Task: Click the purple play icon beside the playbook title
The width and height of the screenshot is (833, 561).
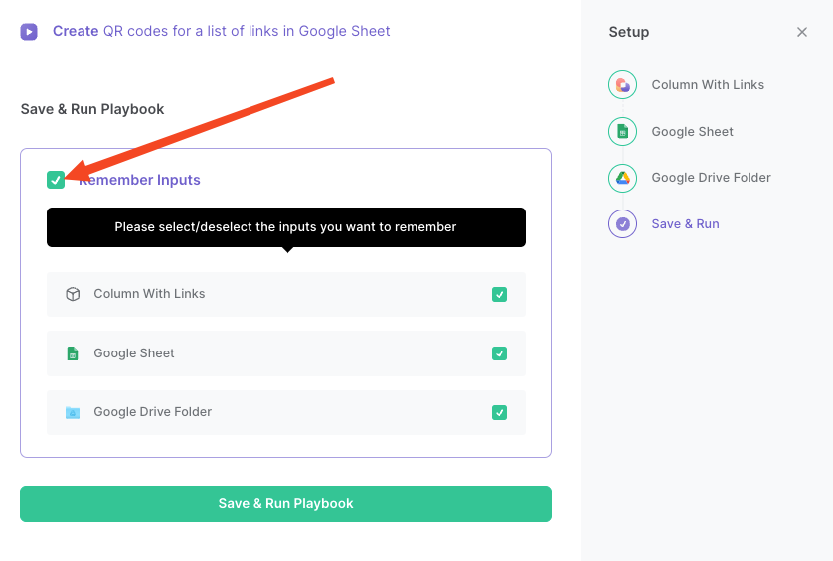Action: point(29,32)
